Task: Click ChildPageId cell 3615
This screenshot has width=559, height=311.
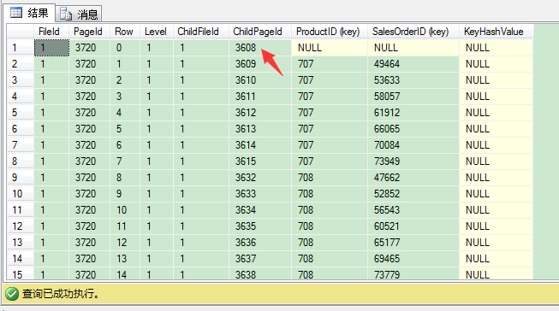Action: click(x=260, y=161)
